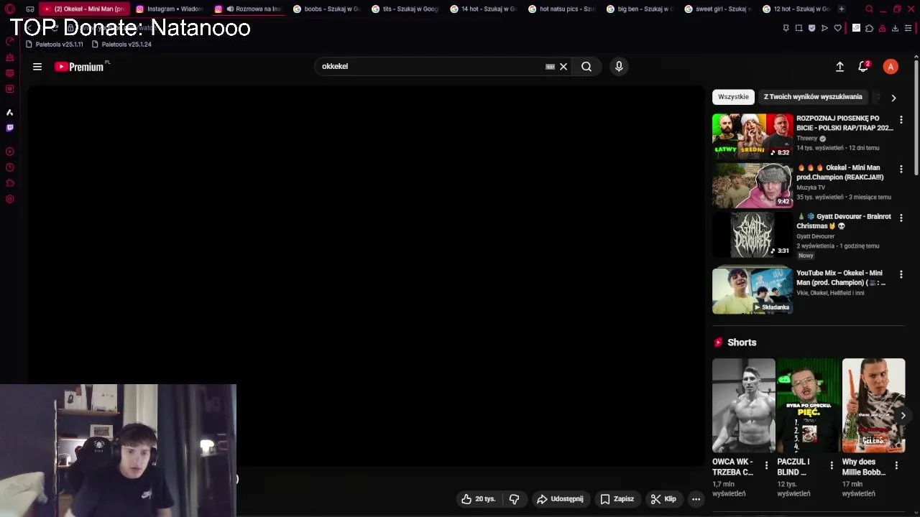This screenshot has width=920, height=517.
Task: Open the Create upload icon
Action: (839, 67)
